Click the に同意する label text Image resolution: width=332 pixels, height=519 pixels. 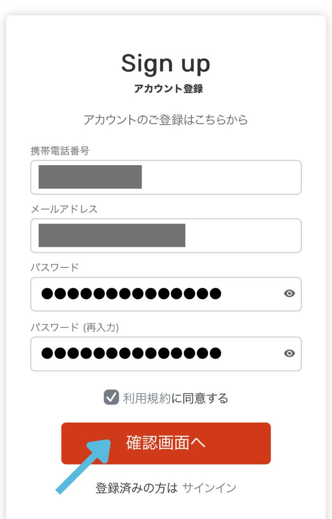click(200, 398)
